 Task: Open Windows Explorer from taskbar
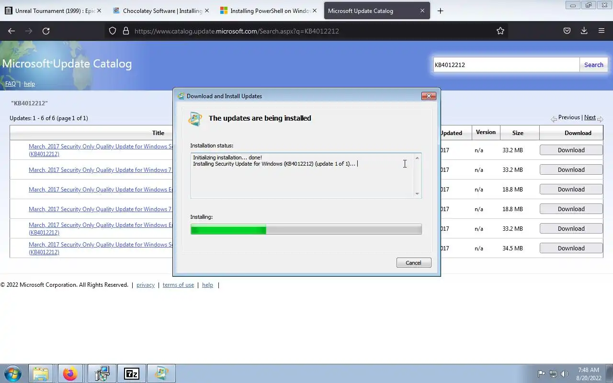pos(41,373)
